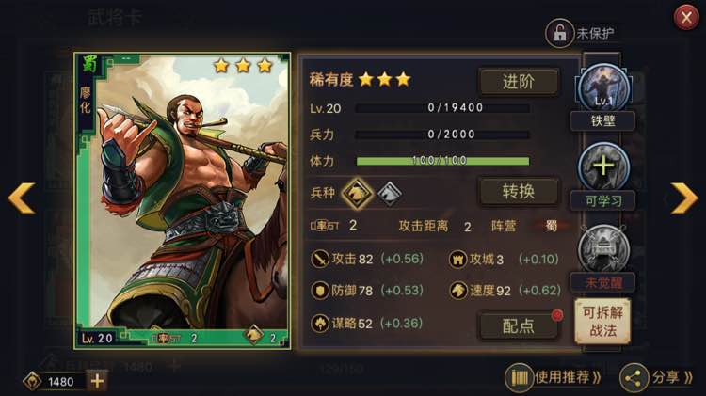
Task: Open the 铁壁 skill icon
Action: click(602, 87)
